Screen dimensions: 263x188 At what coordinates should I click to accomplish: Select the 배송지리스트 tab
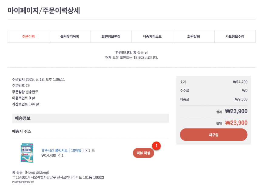coord(152,36)
